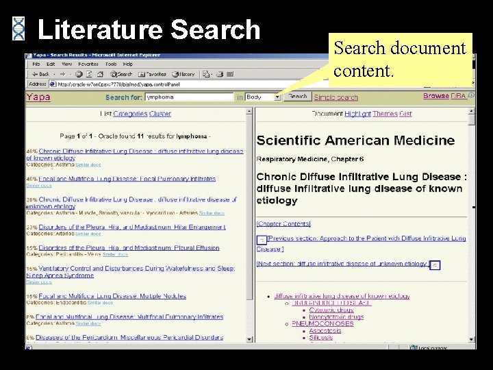Open Noncytotoxic drugs outline link
Screen dimensions: 493x370
[x=336, y=317]
